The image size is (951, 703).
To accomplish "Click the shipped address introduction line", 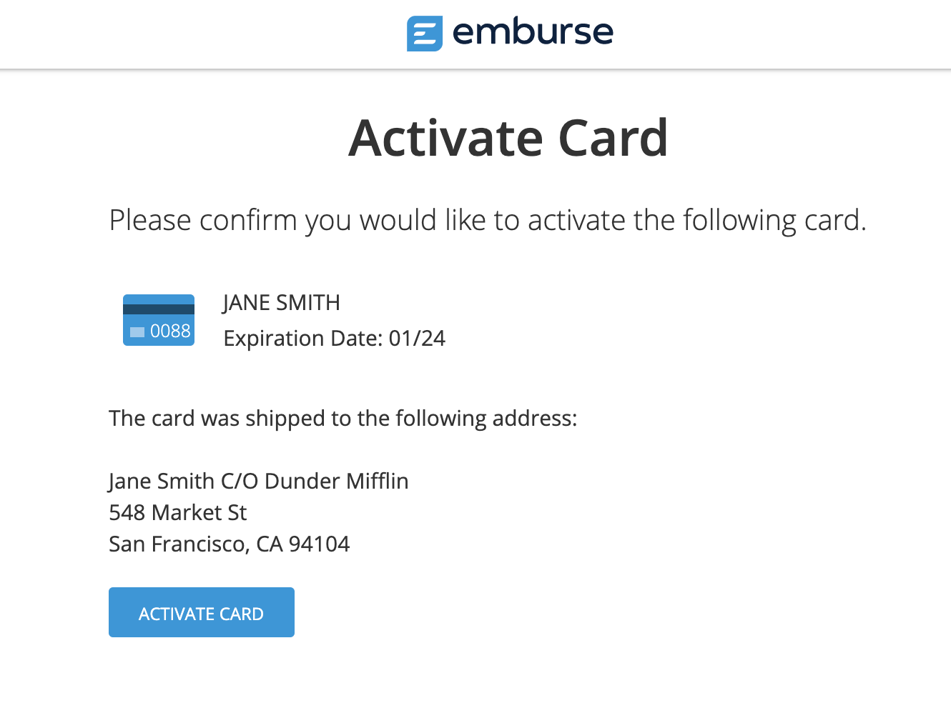I will tap(343, 418).
